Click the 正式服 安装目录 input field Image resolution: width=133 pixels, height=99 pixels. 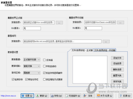pyautogui.click(x=39, y=23)
